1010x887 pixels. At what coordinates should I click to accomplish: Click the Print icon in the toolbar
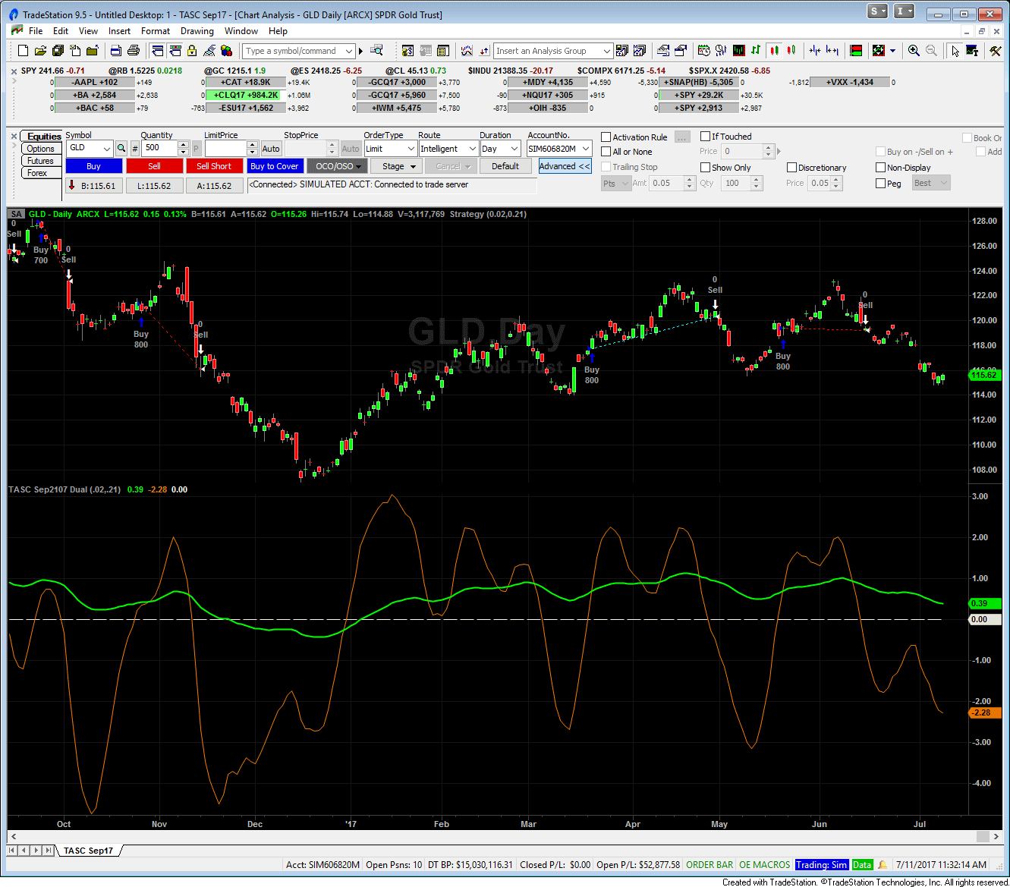click(134, 51)
